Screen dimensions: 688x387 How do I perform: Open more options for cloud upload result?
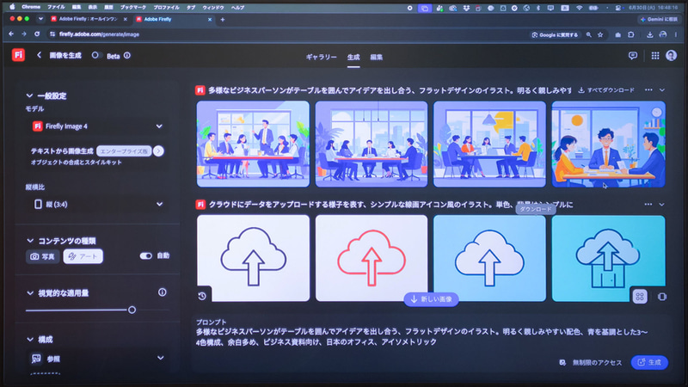click(x=648, y=205)
